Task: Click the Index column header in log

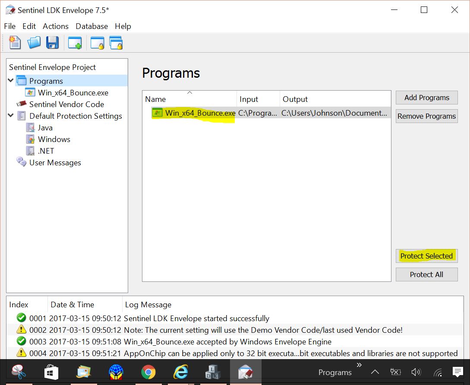Action: coord(27,304)
